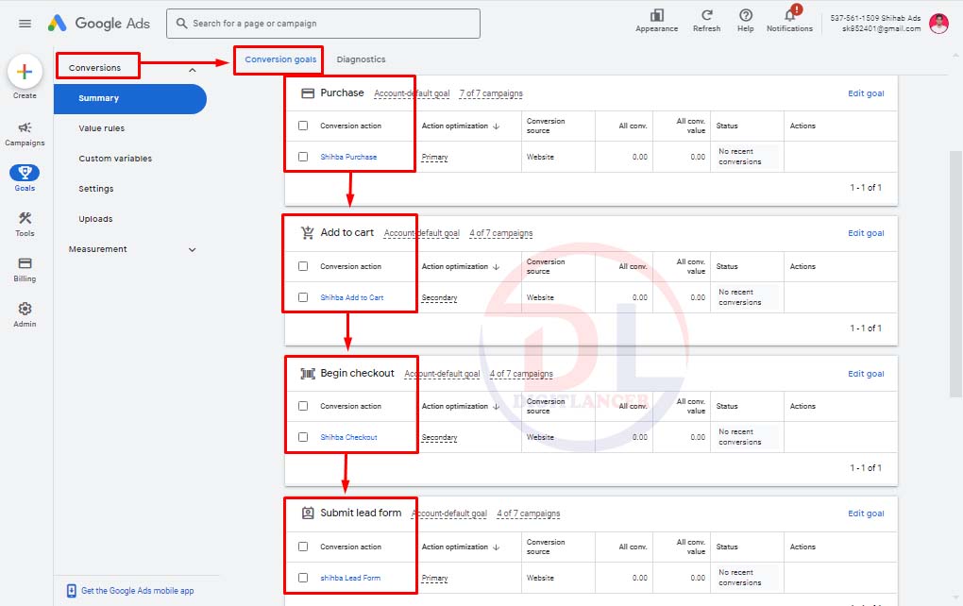Focus the Search for a page or campaign field
This screenshot has width=963, height=606.
pyautogui.click(x=323, y=24)
